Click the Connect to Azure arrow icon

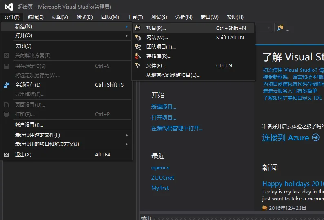[x=315, y=137]
